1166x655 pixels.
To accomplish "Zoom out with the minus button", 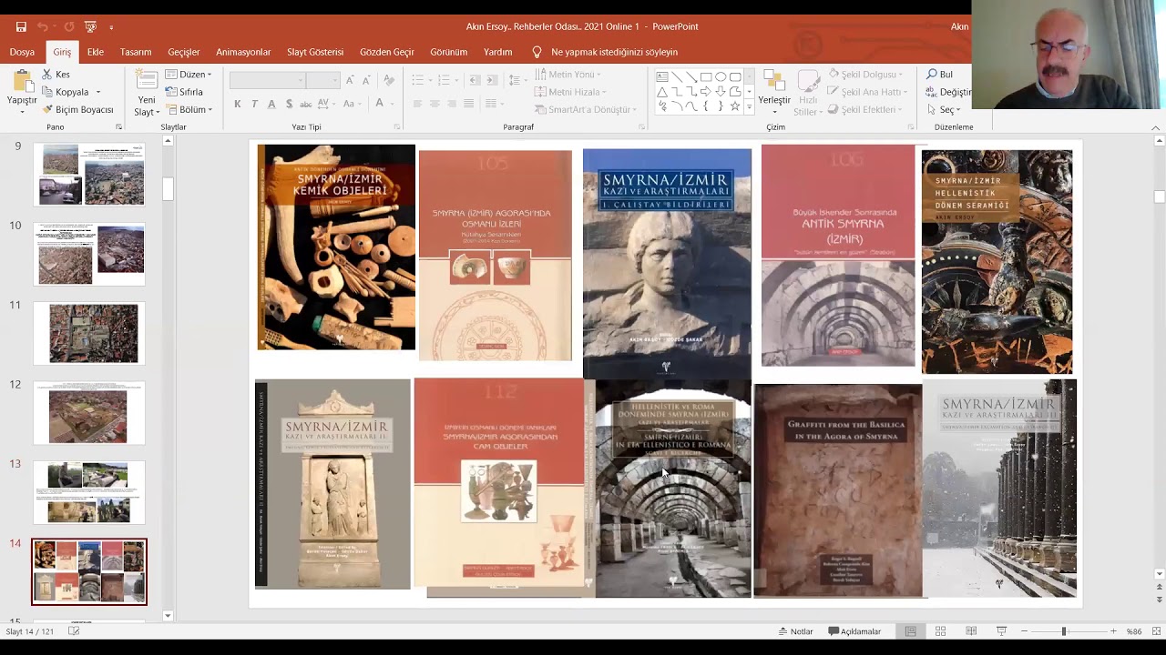I will [x=1024, y=631].
